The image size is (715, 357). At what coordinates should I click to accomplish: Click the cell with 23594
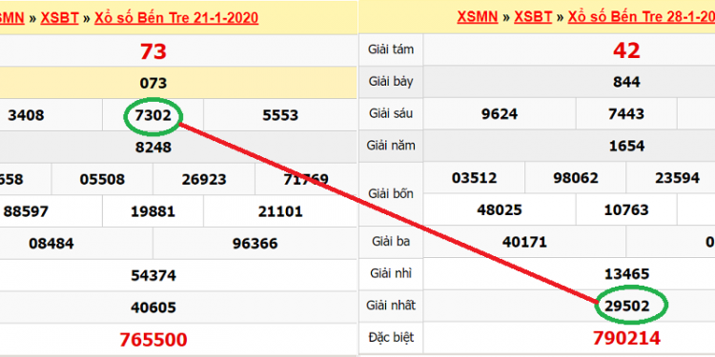tap(671, 178)
